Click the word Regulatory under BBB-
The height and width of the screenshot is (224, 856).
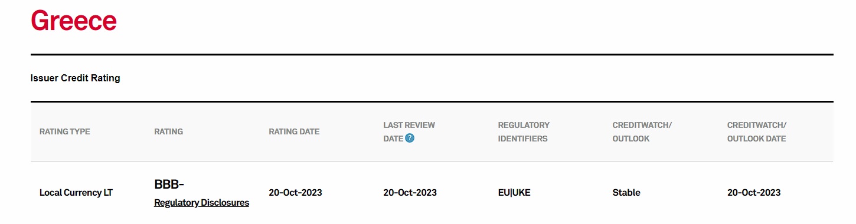point(176,203)
